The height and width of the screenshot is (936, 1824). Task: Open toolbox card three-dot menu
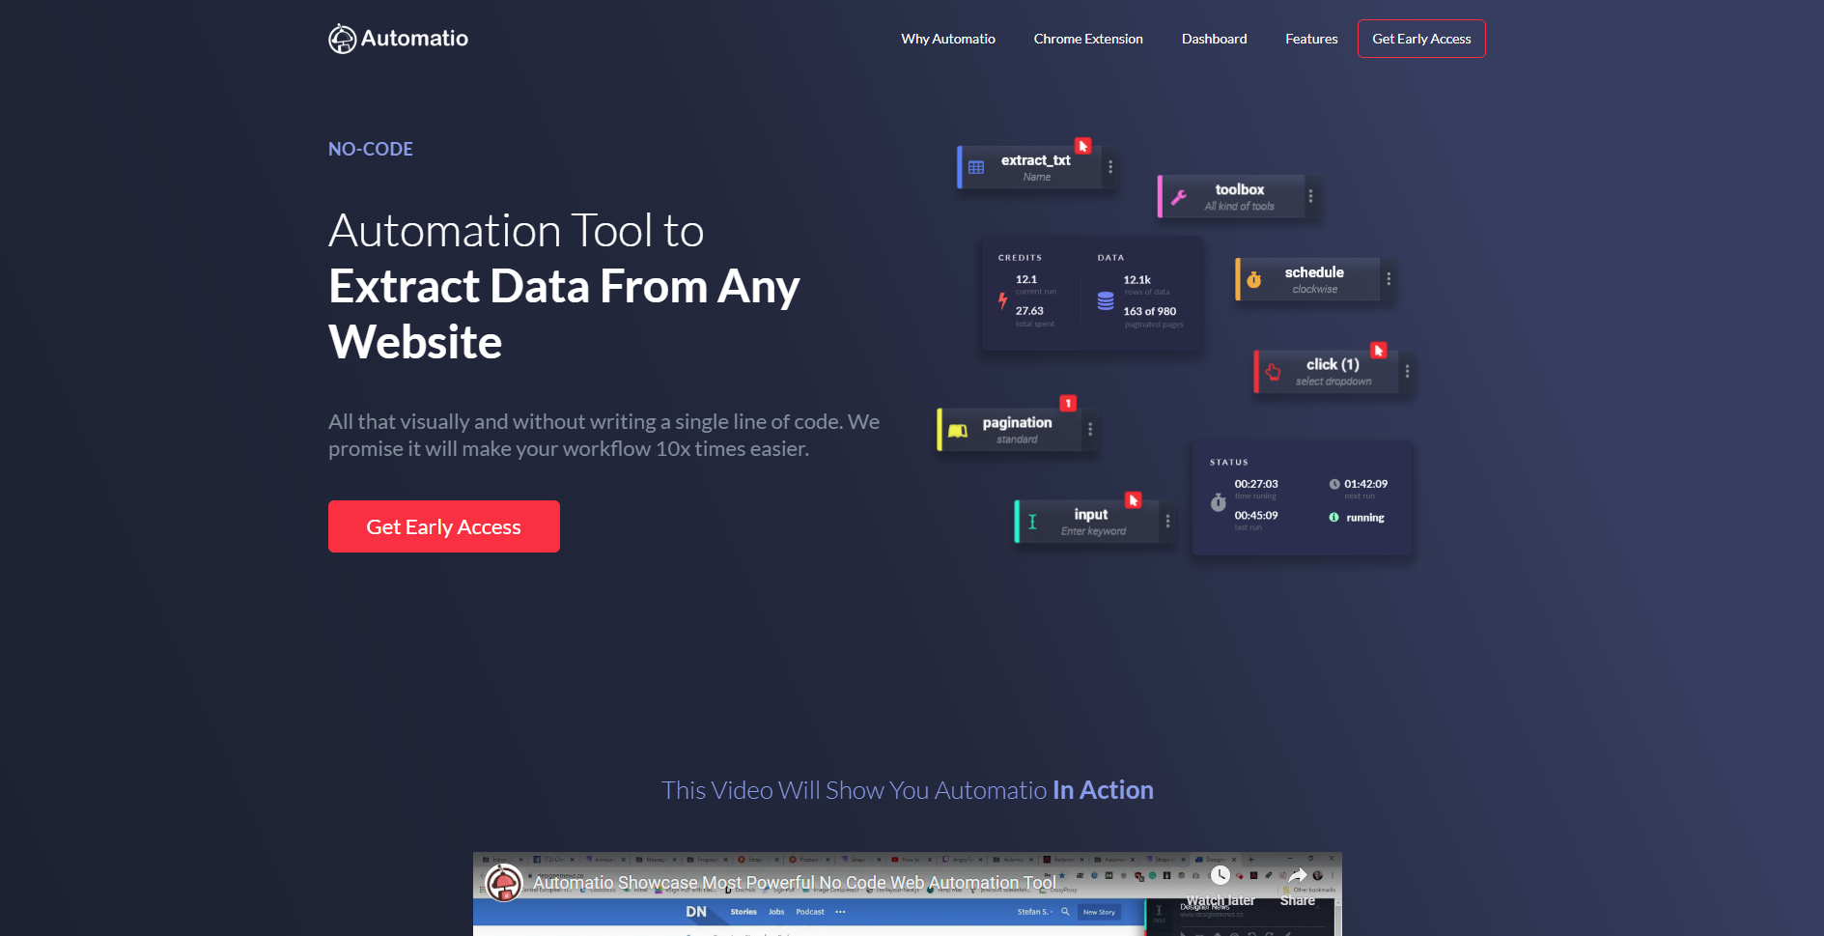[1310, 196]
